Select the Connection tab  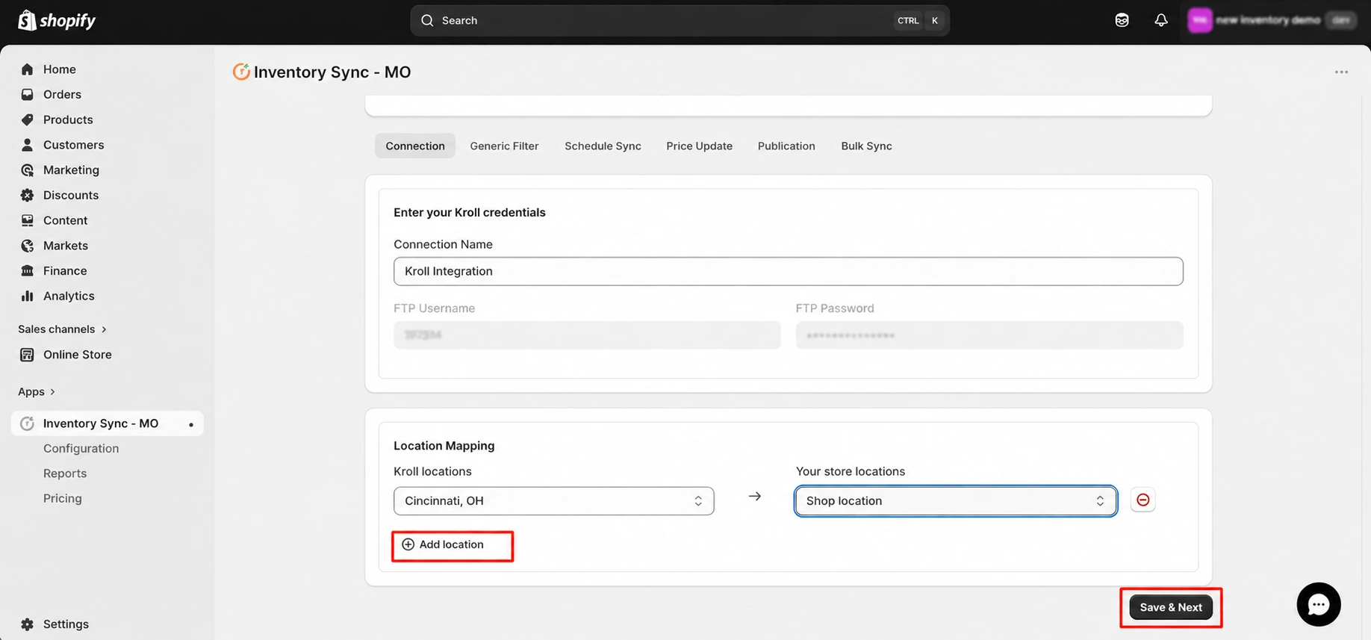[415, 146]
